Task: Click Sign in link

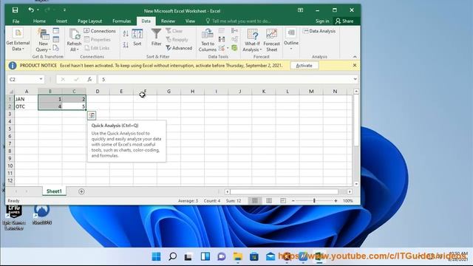Action: click(322, 21)
